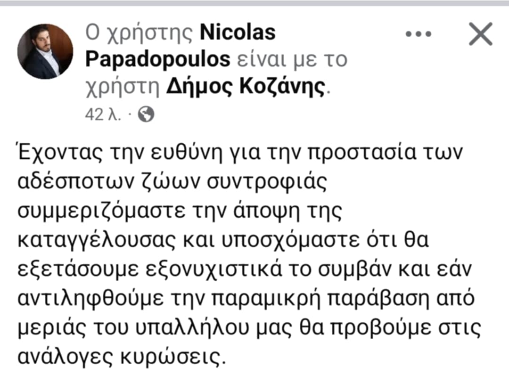This screenshot has width=509, height=375.
Task: Open Nicolas Papadopoulos profile picture
Action: tap(45, 51)
